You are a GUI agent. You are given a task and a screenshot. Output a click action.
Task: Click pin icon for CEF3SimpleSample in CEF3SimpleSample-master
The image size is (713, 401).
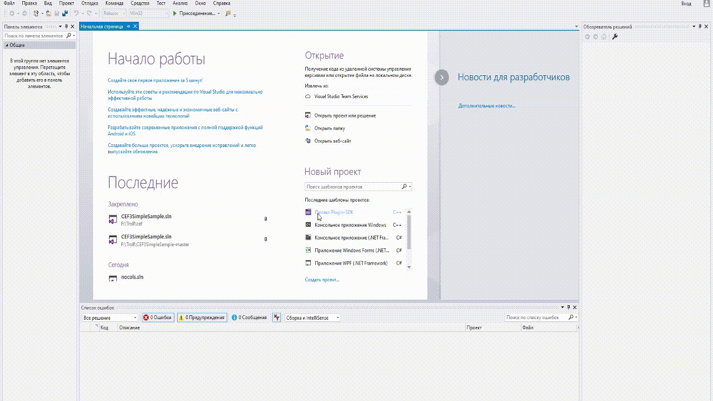[x=266, y=239]
